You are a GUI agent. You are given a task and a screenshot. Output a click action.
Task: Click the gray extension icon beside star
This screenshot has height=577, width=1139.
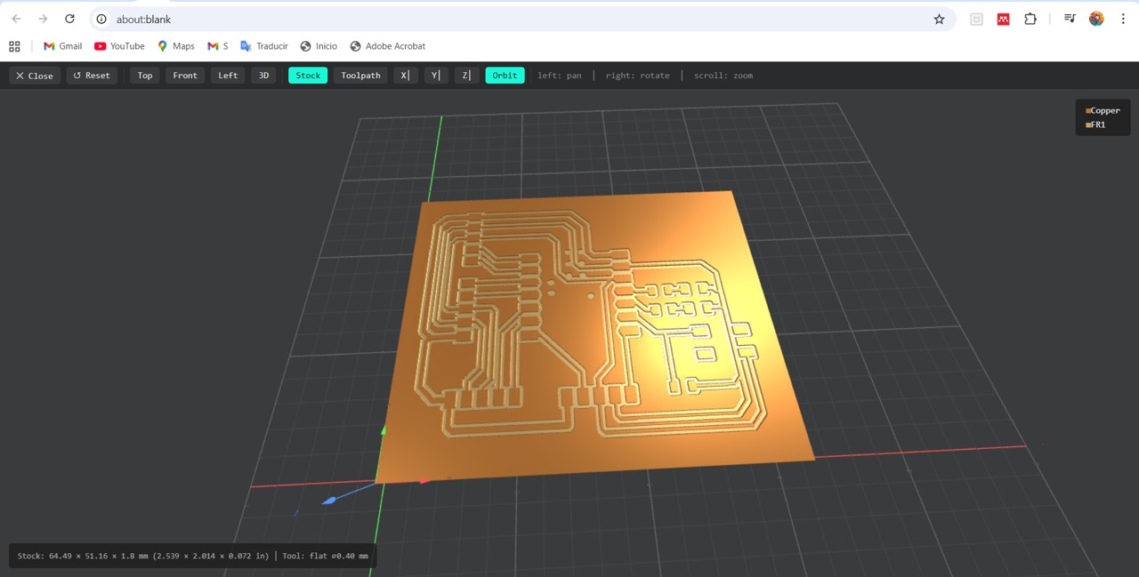pyautogui.click(x=976, y=19)
